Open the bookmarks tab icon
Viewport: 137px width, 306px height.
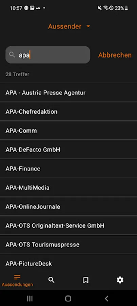tap(85, 280)
